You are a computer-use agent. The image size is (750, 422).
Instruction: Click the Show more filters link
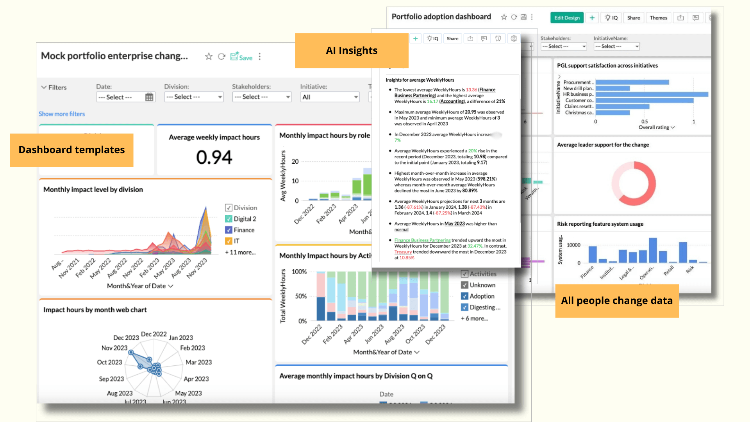62,114
